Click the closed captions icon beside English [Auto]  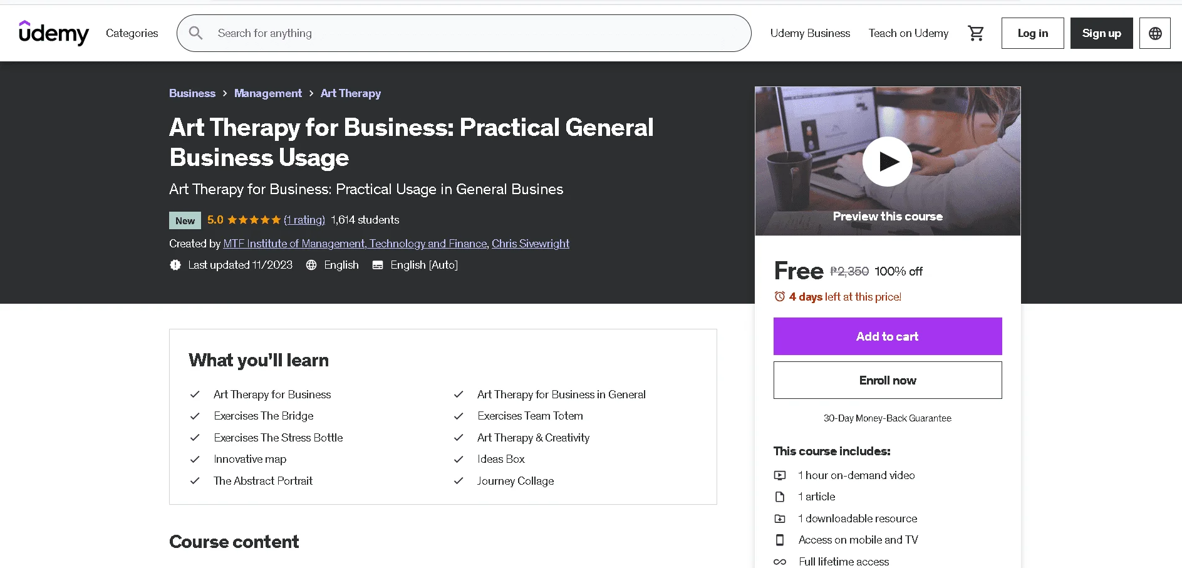378,265
